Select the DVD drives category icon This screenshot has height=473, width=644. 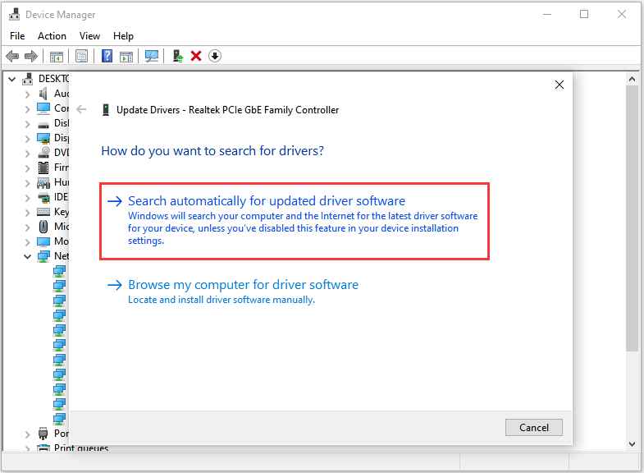click(x=43, y=153)
